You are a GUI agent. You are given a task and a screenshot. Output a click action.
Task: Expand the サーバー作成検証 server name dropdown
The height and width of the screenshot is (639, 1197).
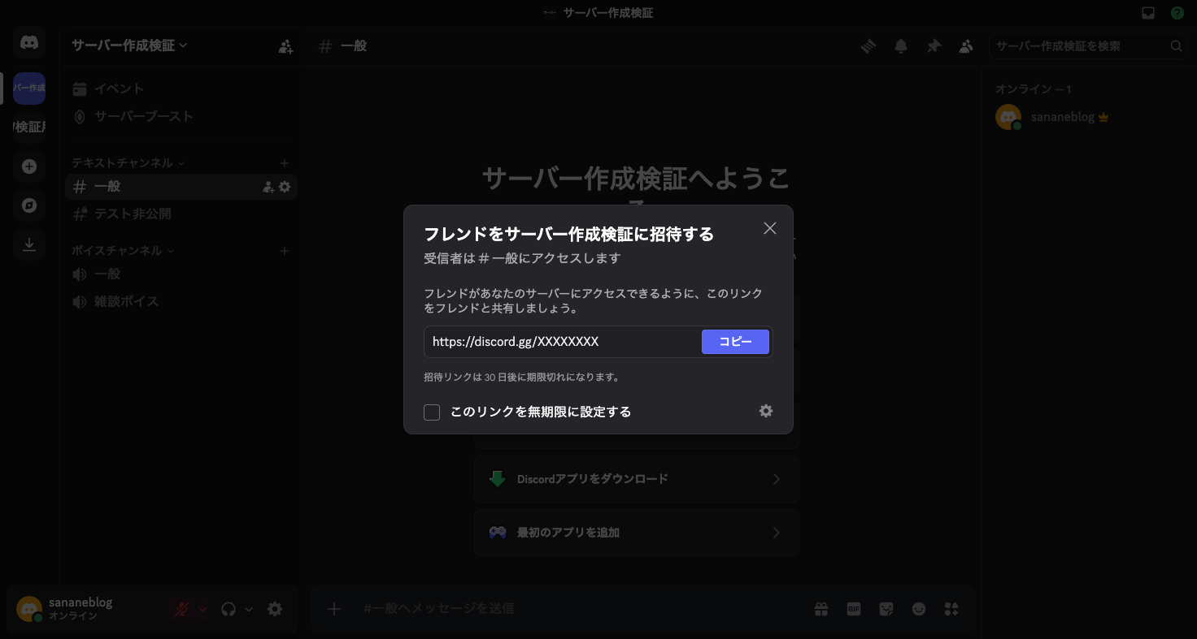(129, 45)
